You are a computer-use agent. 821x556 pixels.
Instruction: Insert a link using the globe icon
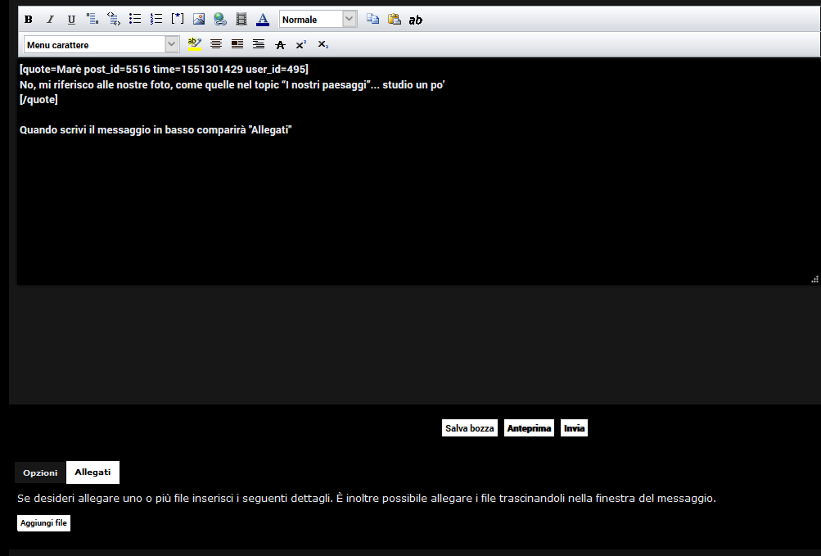(219, 18)
